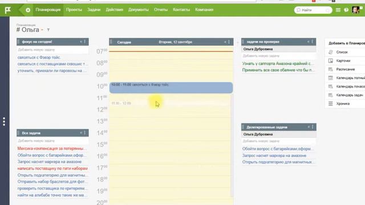Open the Контакты menu
Screen dimensions: 365x205
click(x=181, y=10)
